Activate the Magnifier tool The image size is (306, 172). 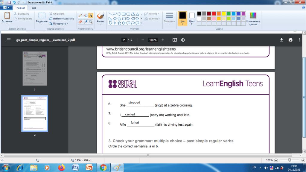tap(91, 22)
